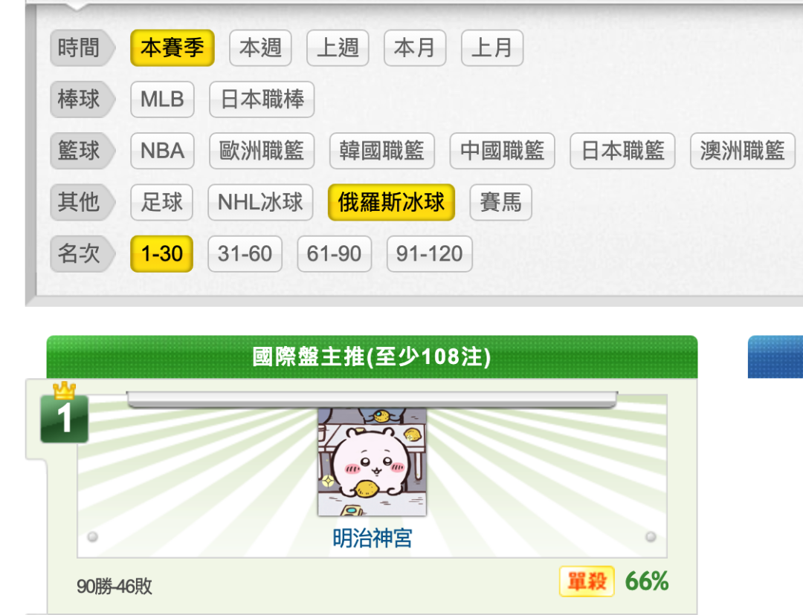Show ranks 91-120
The height and width of the screenshot is (615, 803).
430,254
